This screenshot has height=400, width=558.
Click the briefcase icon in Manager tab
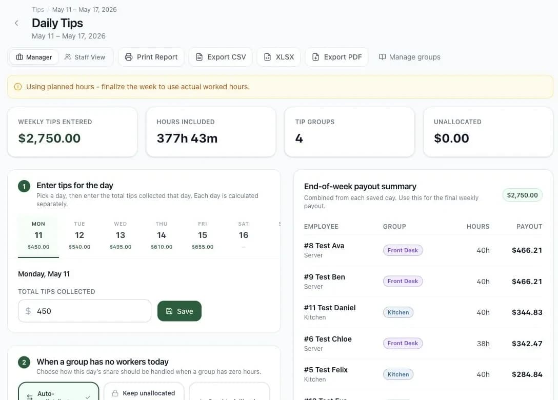[19, 57]
